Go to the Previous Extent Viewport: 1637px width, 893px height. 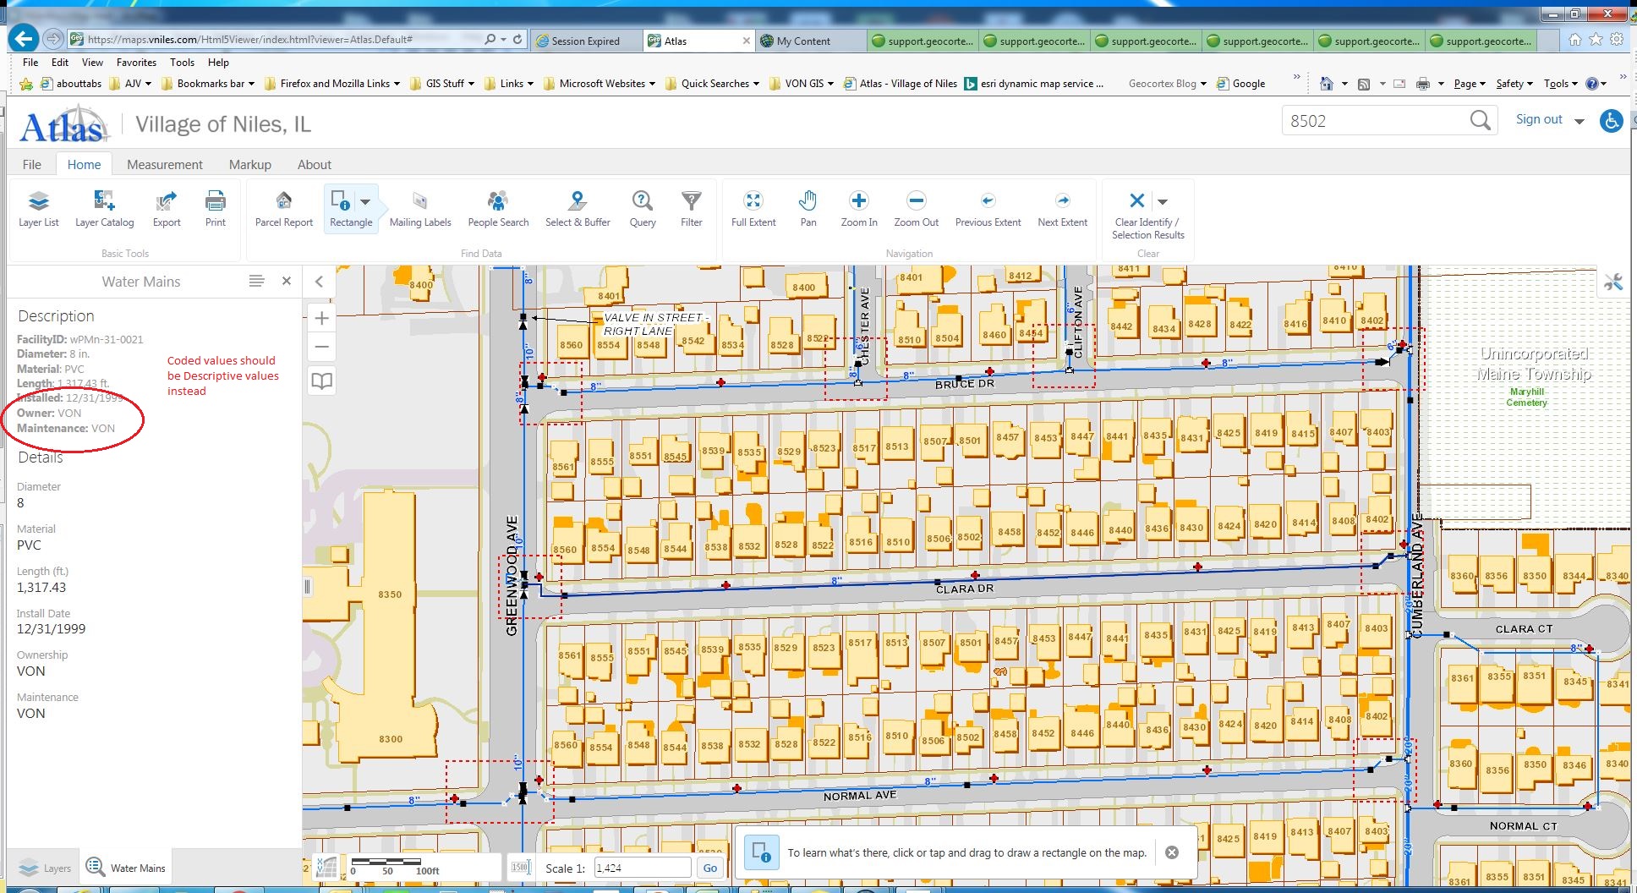[988, 209]
